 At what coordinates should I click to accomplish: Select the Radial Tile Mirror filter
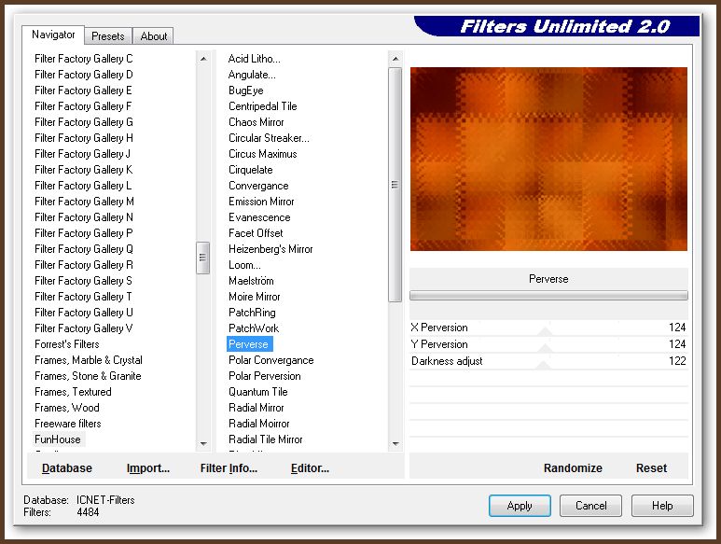(265, 439)
